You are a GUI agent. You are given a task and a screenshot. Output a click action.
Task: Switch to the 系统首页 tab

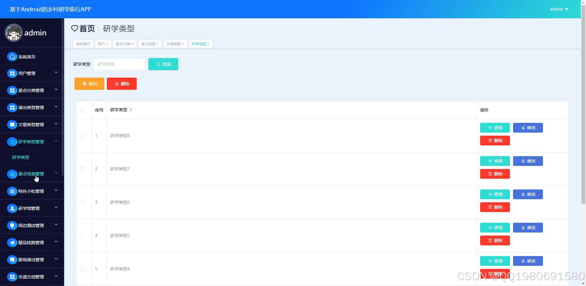[x=83, y=44]
